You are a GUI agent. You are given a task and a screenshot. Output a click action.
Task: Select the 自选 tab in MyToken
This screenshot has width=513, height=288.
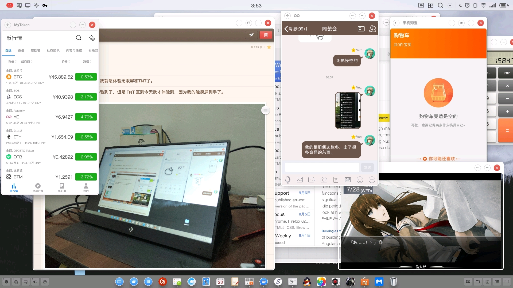(x=8, y=50)
